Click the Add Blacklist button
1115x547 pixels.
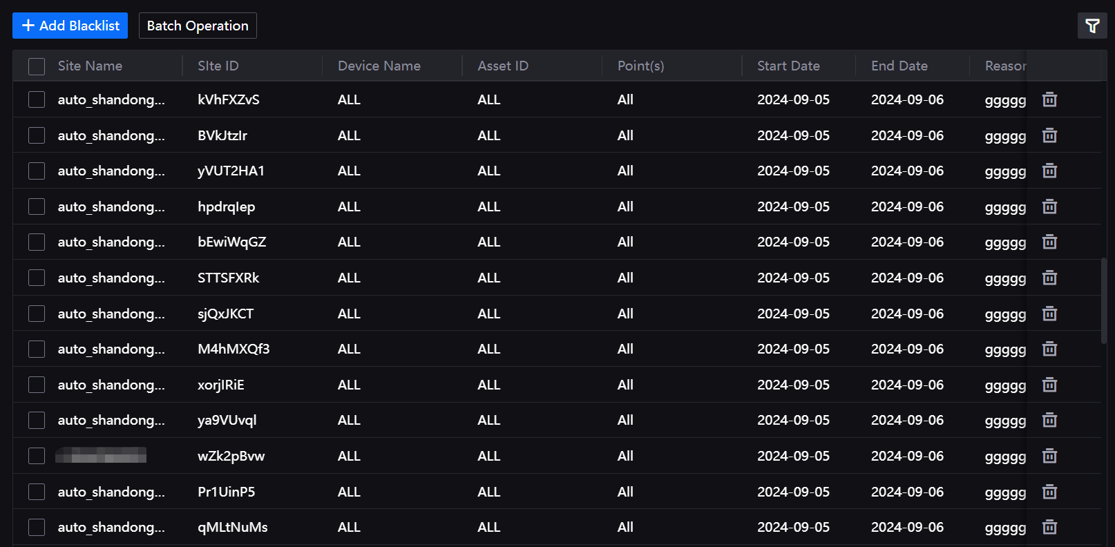pyautogui.click(x=70, y=26)
